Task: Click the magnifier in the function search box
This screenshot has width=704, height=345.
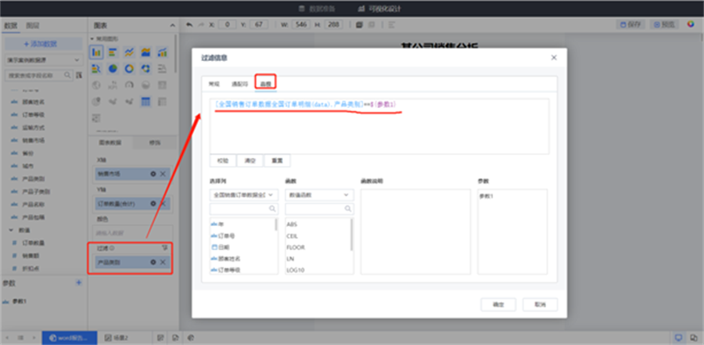Action: pyautogui.click(x=347, y=208)
